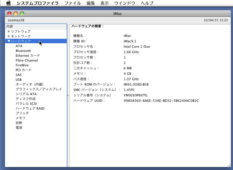
Task: Select メモリ in the sidebar list
Action: tap(20, 118)
